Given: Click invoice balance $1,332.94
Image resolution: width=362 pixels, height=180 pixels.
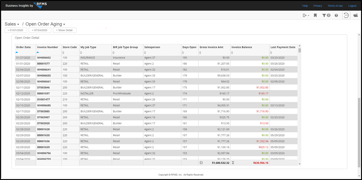Looking at the screenshot, I should click(262, 141).
